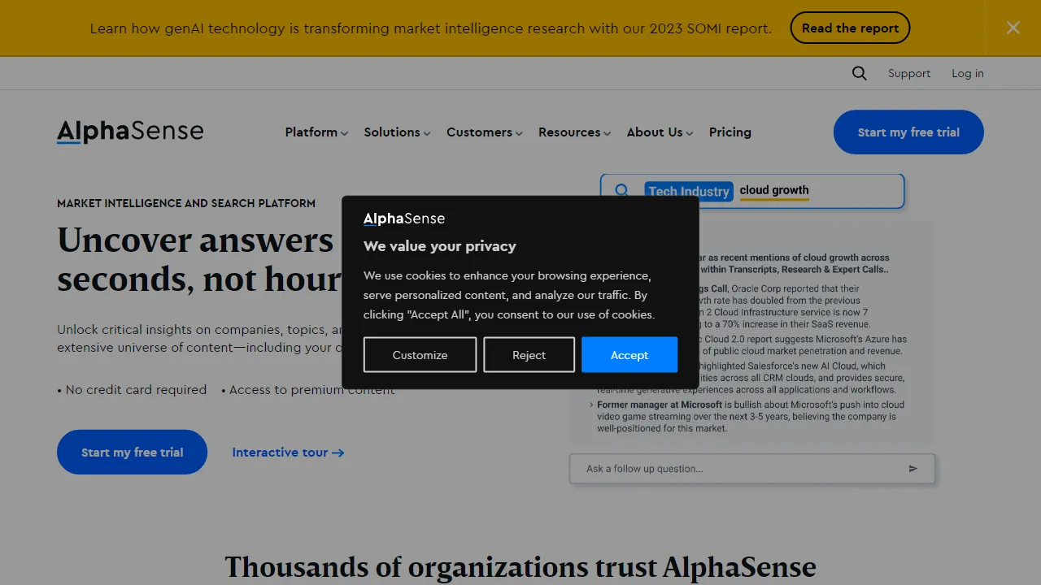This screenshot has width=1041, height=585.
Task: Click the search magnifier icon in top bar
Action: pyautogui.click(x=859, y=73)
